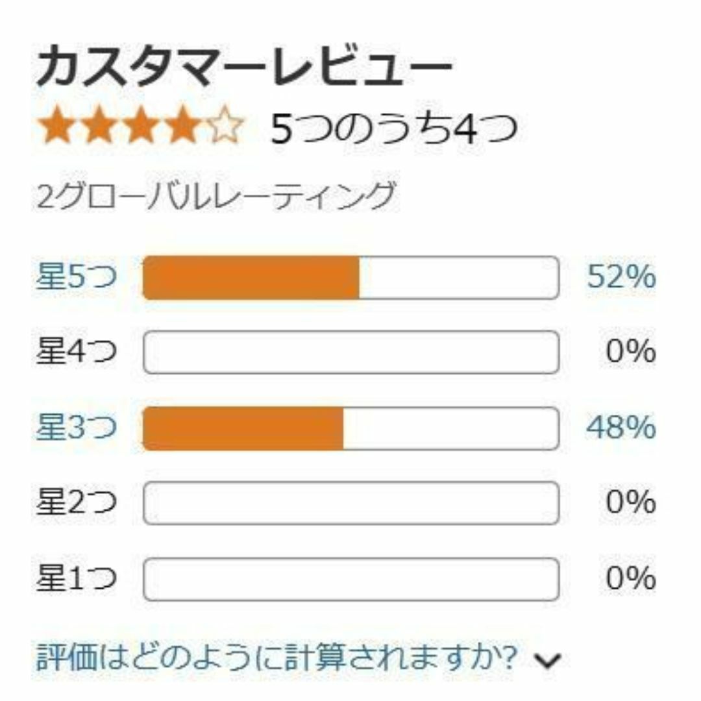The image size is (701, 701).
Task: Filter reviews via 星3つ link
Action: 77,426
